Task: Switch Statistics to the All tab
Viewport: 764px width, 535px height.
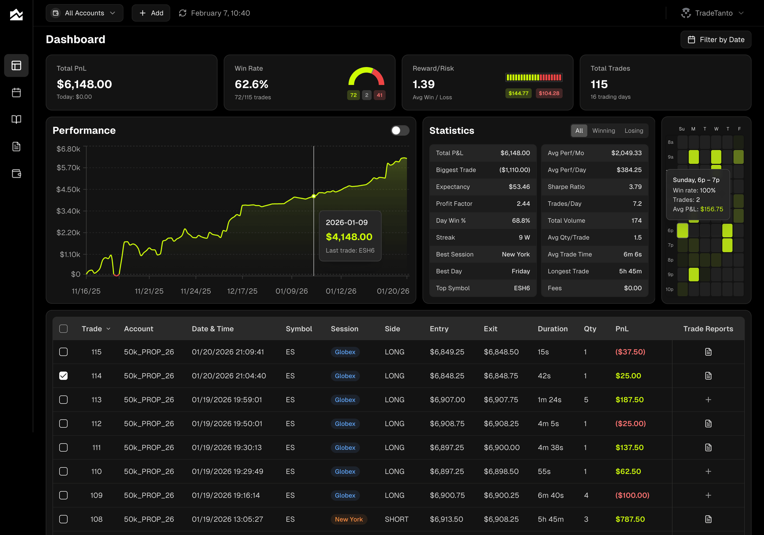Action: point(579,130)
